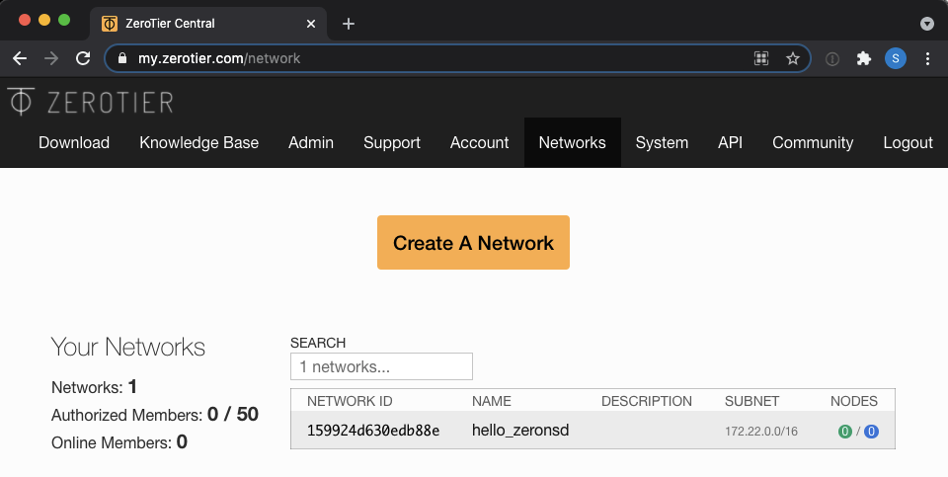Open a new browser tab with plus

349,24
